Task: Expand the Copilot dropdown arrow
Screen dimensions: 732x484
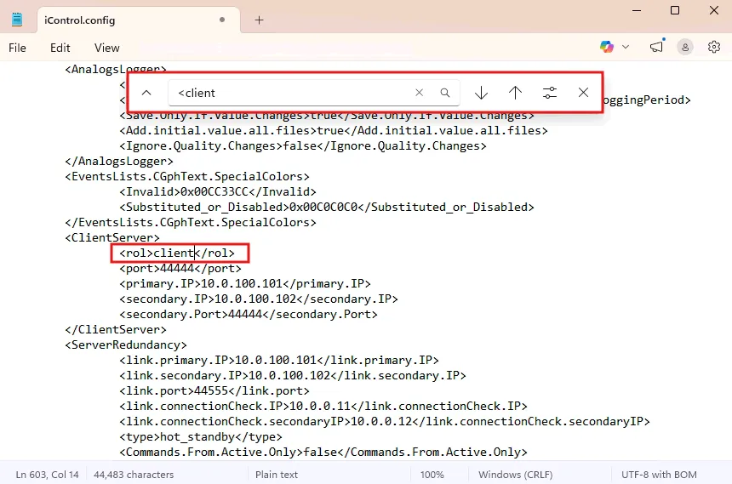Action: [x=626, y=47]
